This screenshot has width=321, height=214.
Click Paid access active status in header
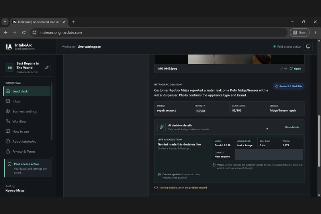[287, 47]
